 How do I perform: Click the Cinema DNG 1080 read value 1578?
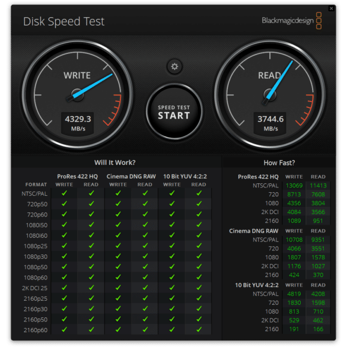coord(318,257)
